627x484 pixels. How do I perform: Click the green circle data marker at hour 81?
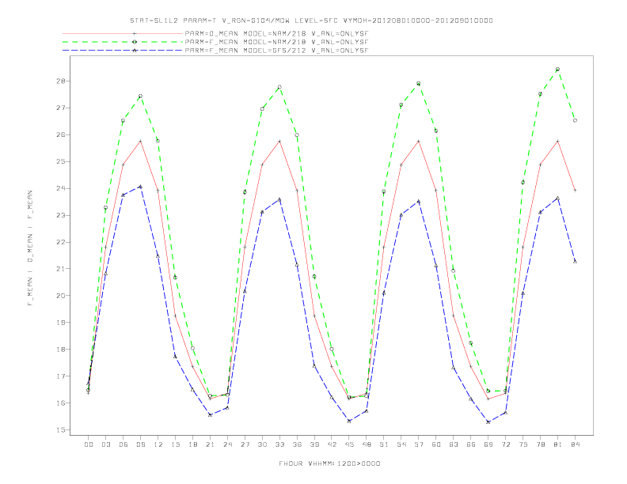558,69
